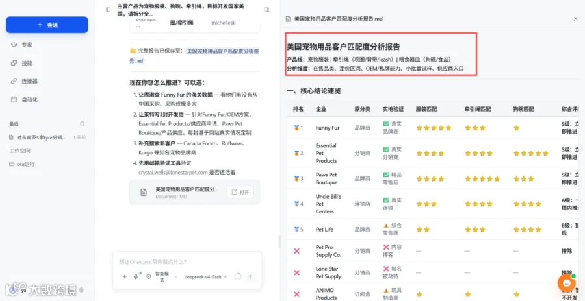Open the highlighted 美国宠物用品客户匹配度分析报告.md link
The height and width of the screenshot is (301, 585).
(223, 51)
